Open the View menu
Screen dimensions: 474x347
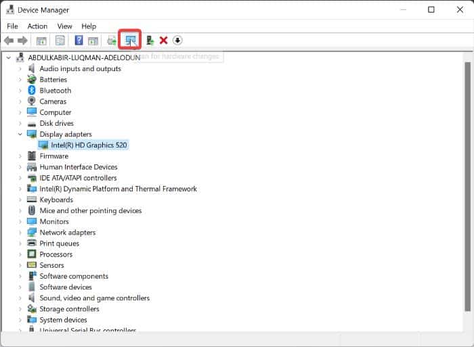[x=65, y=26]
